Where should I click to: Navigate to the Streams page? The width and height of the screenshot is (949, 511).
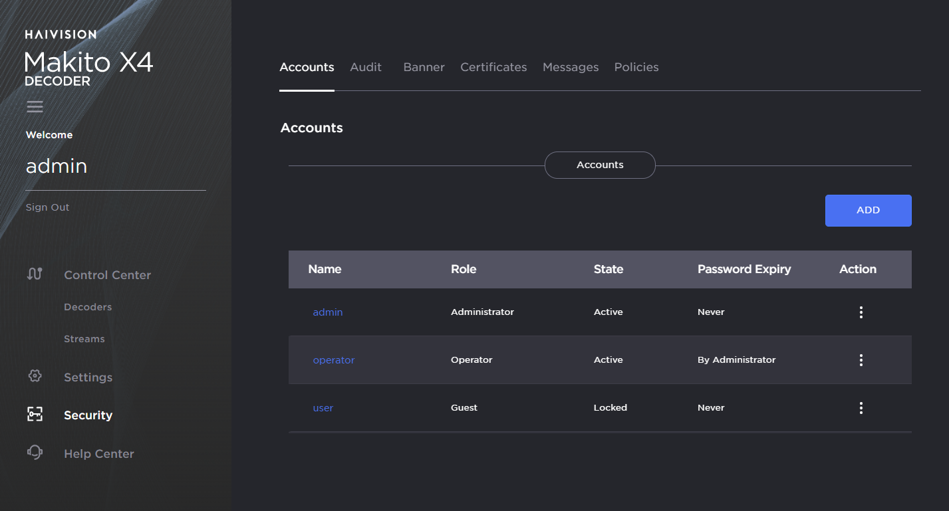pyautogui.click(x=84, y=338)
